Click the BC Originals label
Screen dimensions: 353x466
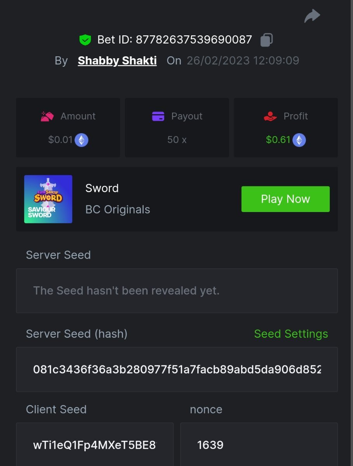(x=118, y=210)
